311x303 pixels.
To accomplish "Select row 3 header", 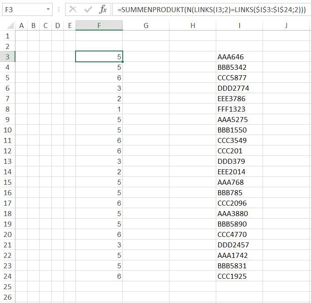I will point(8,57).
